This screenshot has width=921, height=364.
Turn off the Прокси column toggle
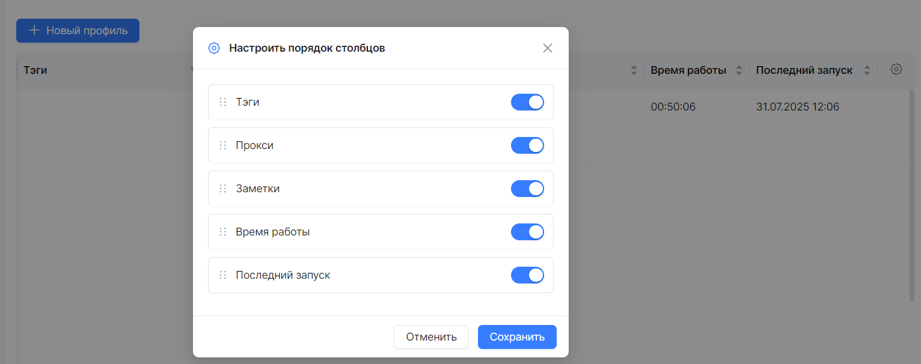point(527,145)
